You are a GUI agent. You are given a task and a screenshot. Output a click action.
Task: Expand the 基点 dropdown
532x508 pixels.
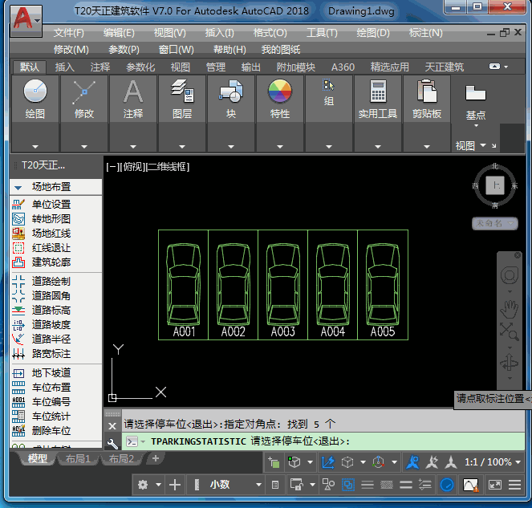point(476,126)
